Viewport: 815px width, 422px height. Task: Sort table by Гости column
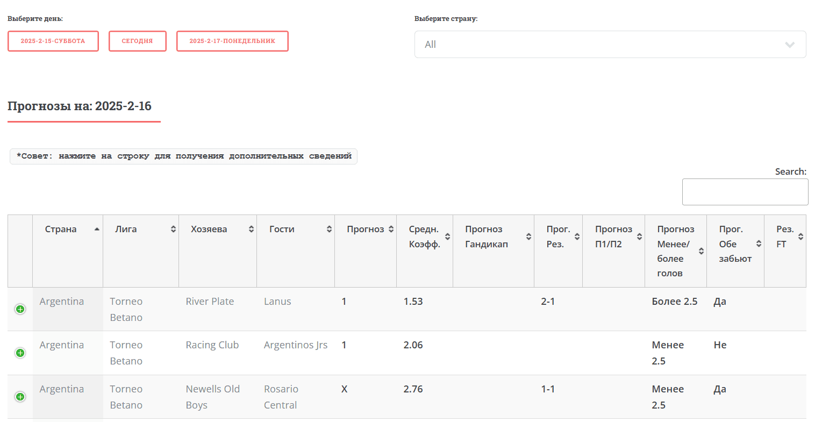tap(296, 251)
